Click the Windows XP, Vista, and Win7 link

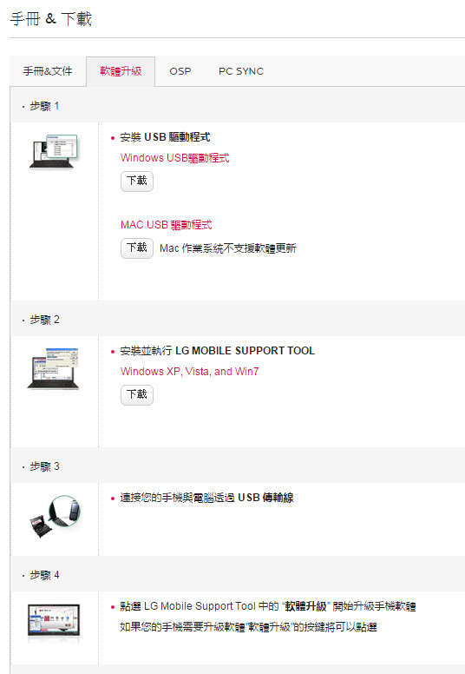pyautogui.click(x=189, y=372)
